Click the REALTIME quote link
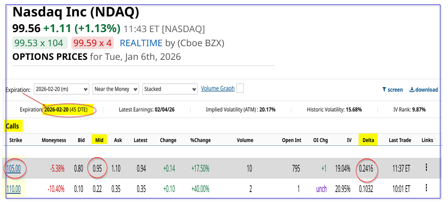This screenshot has height=202, width=448. click(141, 43)
